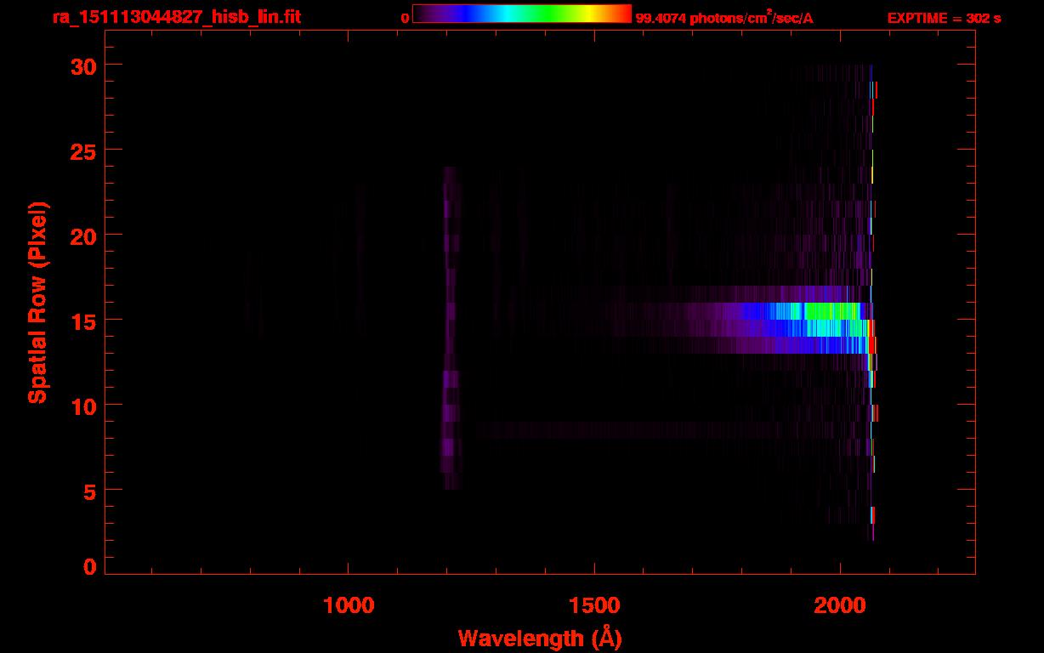Click the Wavelength (Å) axis title

(x=540, y=638)
